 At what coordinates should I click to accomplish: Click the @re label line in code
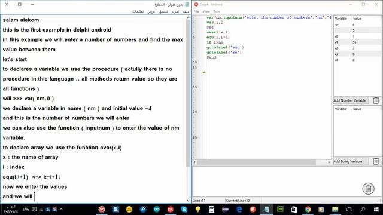(210, 27)
